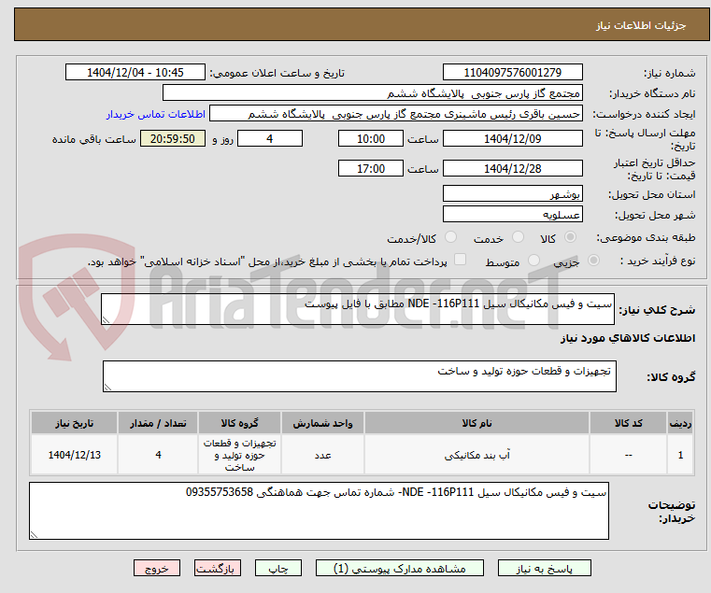Click the گروه کالا table column header
Image resolution: width=711 pixels, height=593 pixels.
click(239, 423)
